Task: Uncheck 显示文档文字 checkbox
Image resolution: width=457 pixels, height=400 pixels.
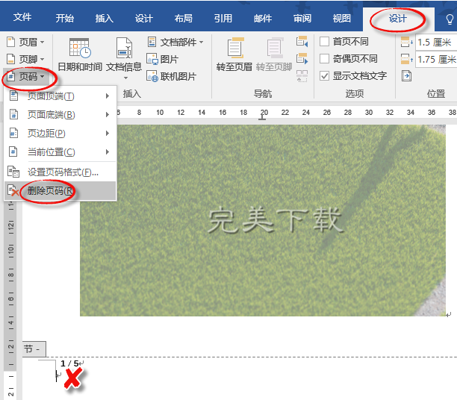Action: point(324,76)
